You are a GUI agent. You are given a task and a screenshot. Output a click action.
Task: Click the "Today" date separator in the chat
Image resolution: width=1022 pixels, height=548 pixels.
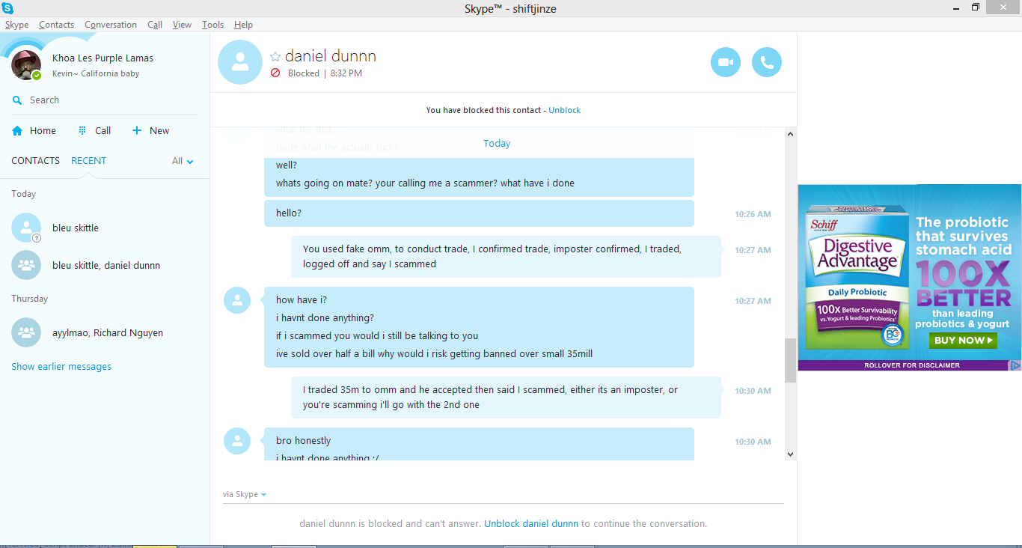(x=497, y=144)
